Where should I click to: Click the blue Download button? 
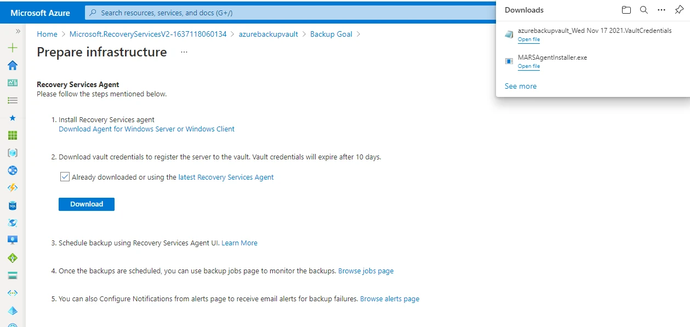[x=86, y=204]
